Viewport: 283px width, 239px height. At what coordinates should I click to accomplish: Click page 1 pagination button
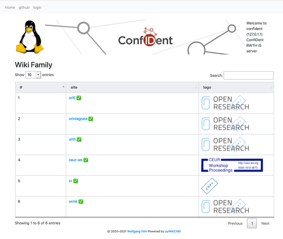pyautogui.click(x=252, y=223)
